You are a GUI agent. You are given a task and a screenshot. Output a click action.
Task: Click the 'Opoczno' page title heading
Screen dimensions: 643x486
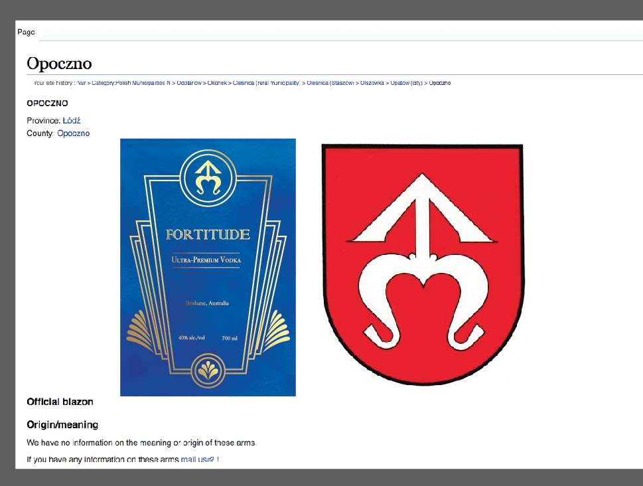tap(59, 64)
